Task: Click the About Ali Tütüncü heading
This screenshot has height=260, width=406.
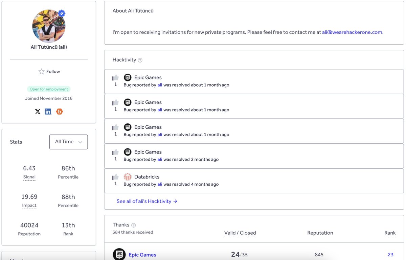Action: tap(133, 11)
